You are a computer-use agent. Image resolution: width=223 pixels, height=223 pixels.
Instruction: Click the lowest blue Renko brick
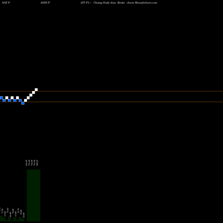[23, 103]
